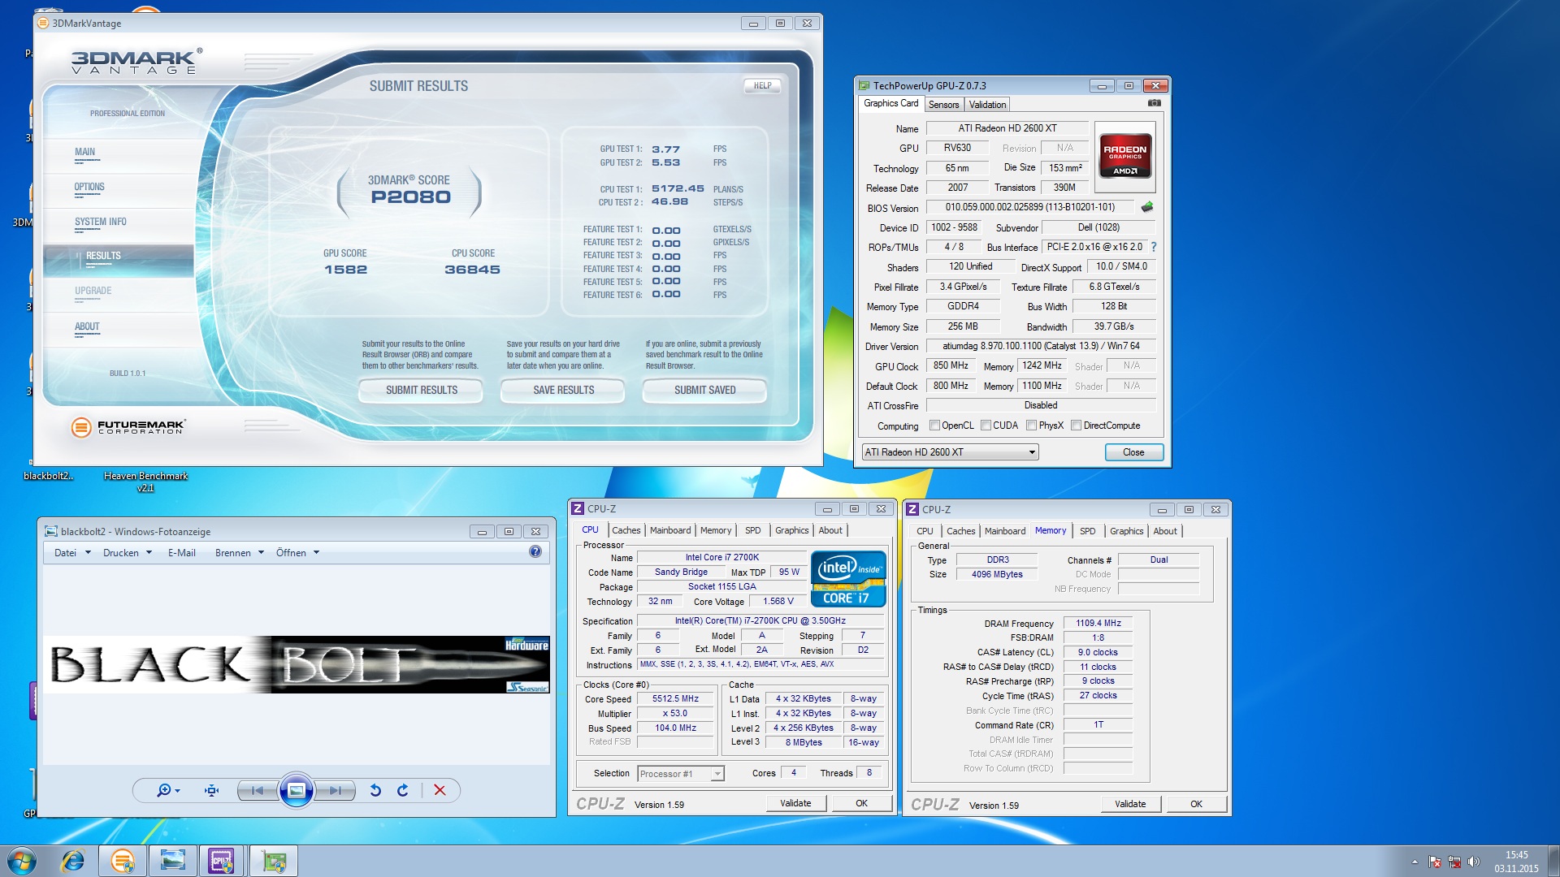
Task: Delete the image with the red X
Action: coord(440,790)
